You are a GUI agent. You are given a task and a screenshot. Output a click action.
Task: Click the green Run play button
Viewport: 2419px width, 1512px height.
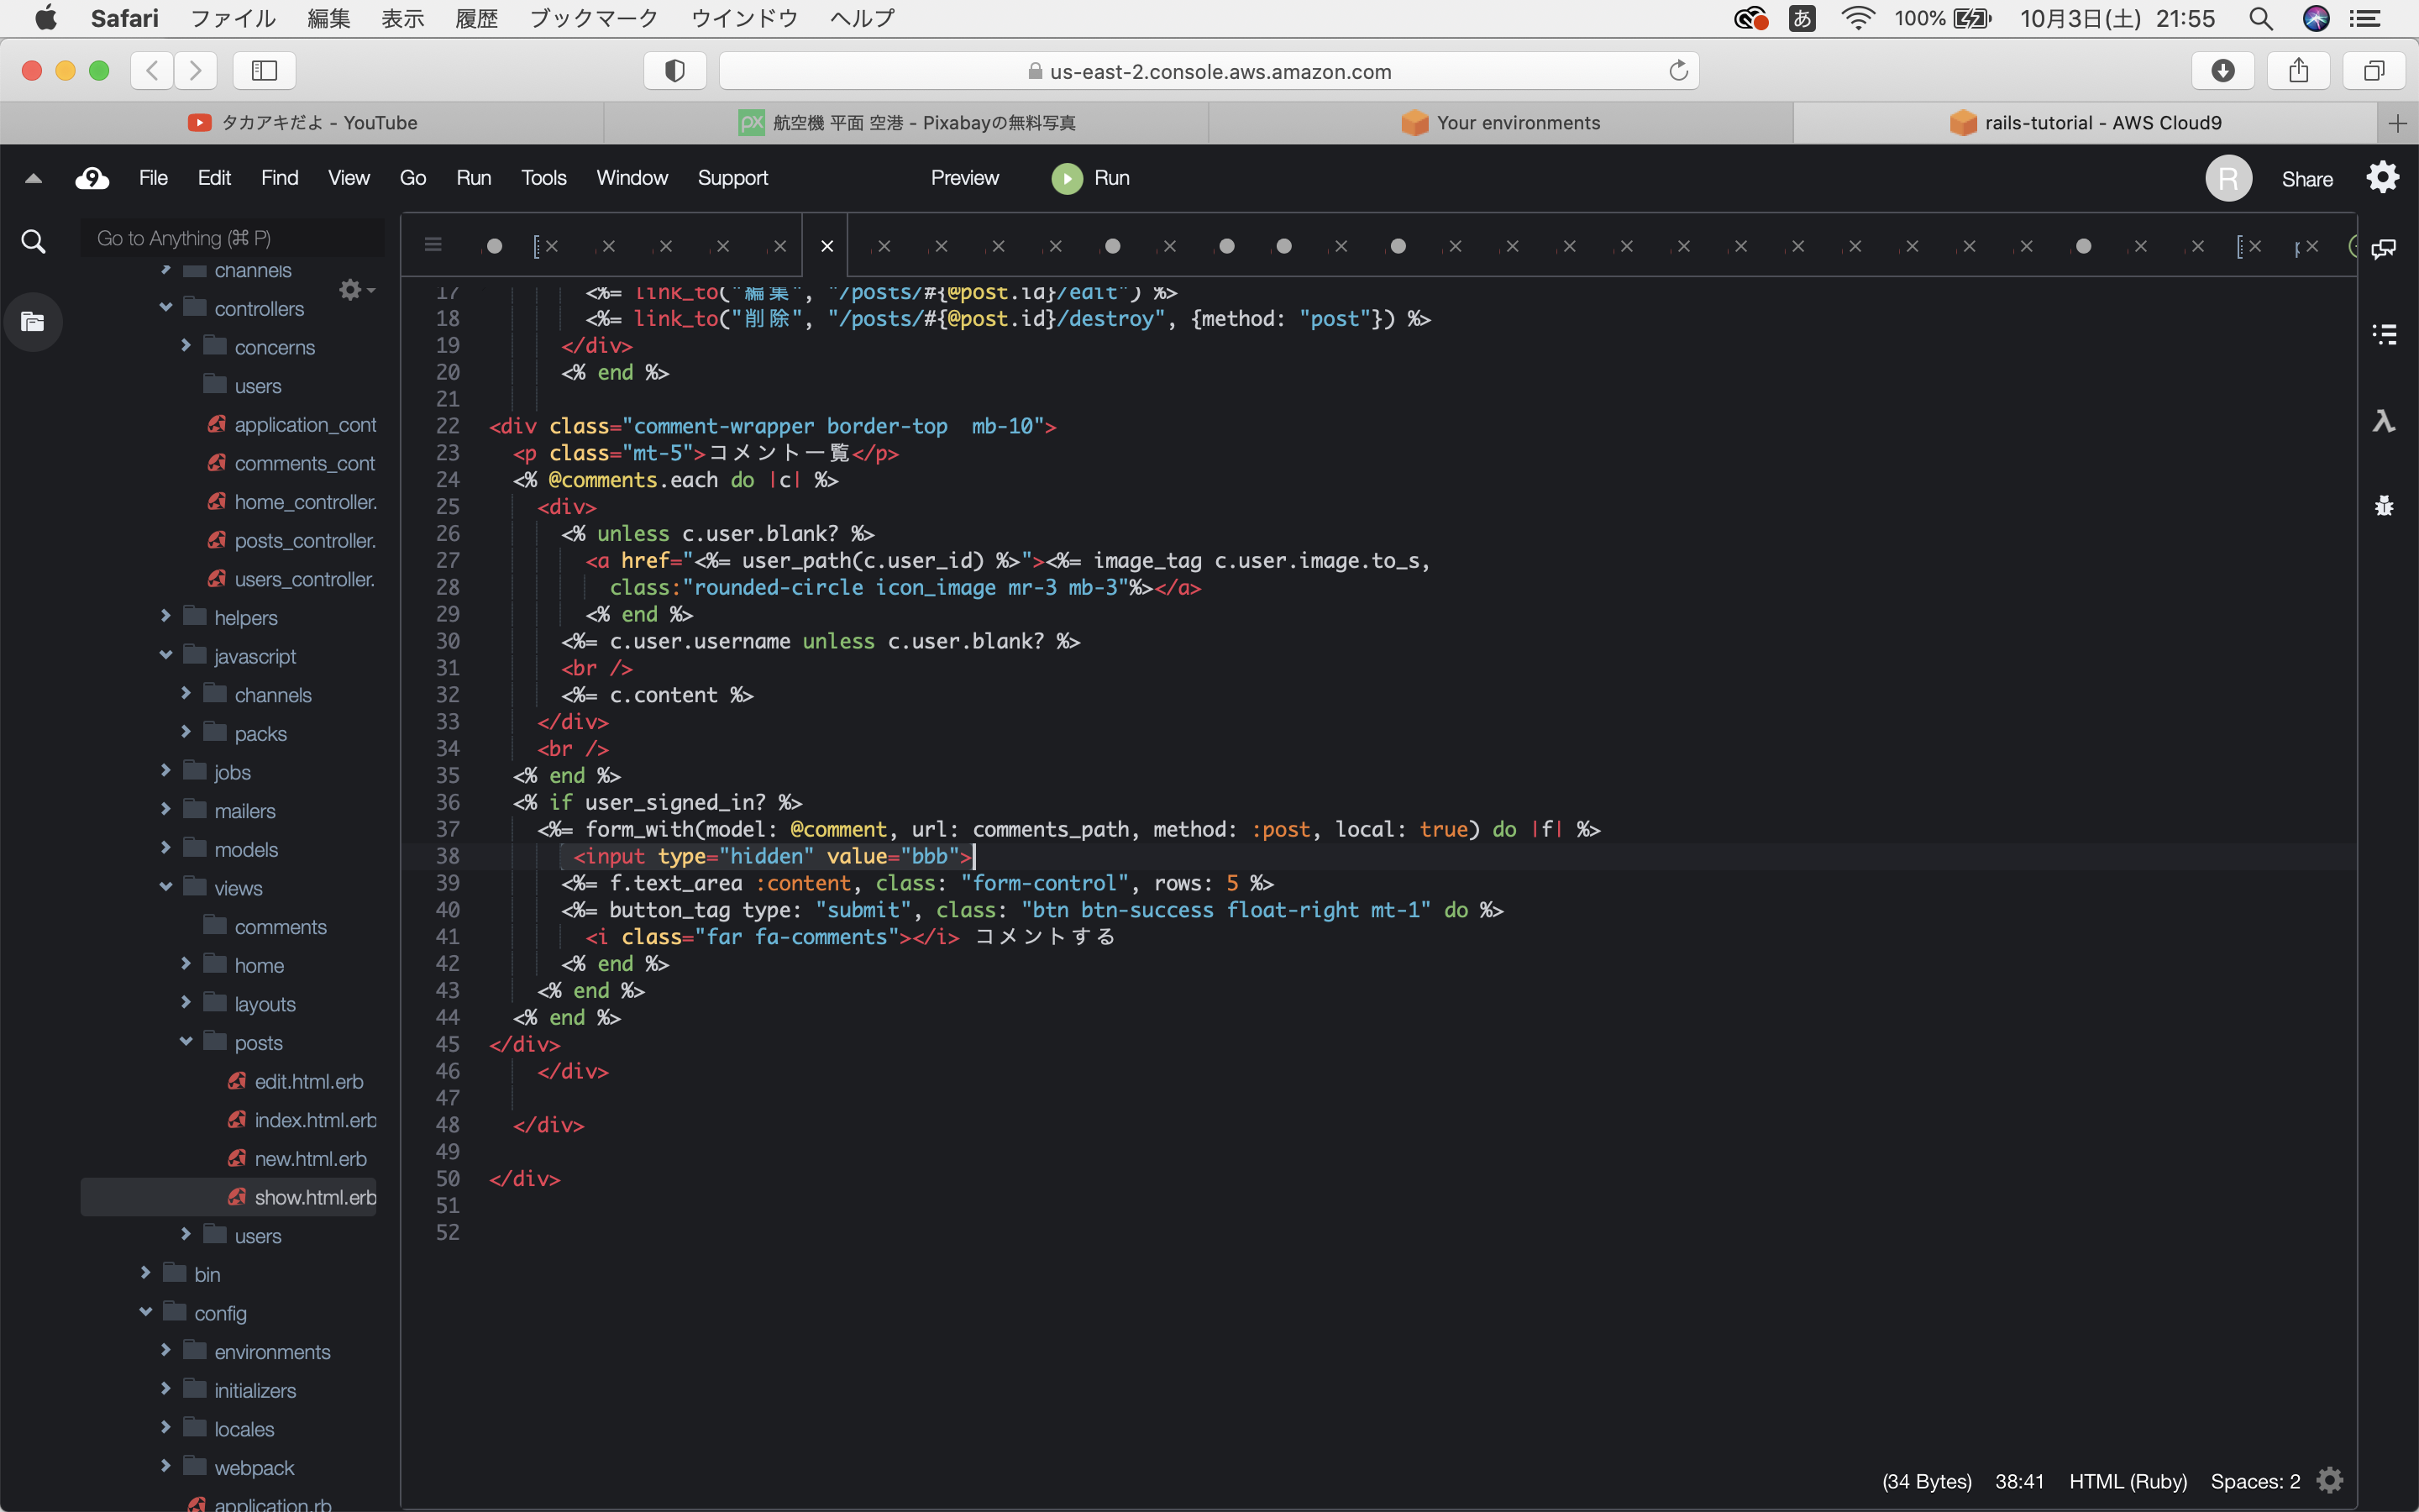point(1067,178)
